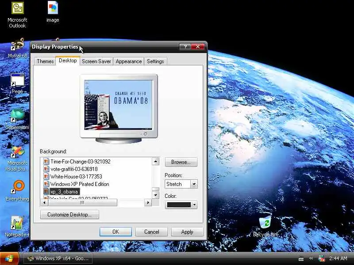This screenshot has width=354, height=265.
Task: Click Customize Desktop... button
Action: click(69, 215)
